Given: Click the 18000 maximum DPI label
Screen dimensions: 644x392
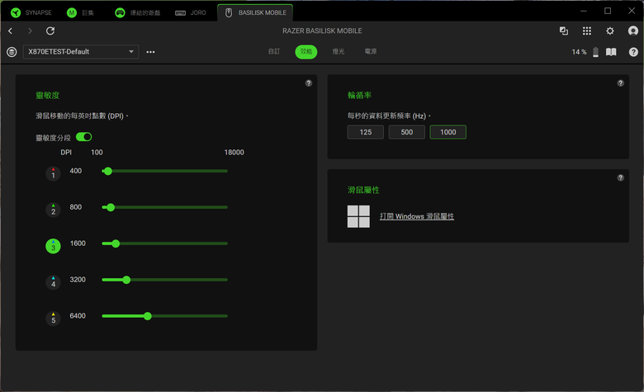Looking at the screenshot, I should coord(234,153).
